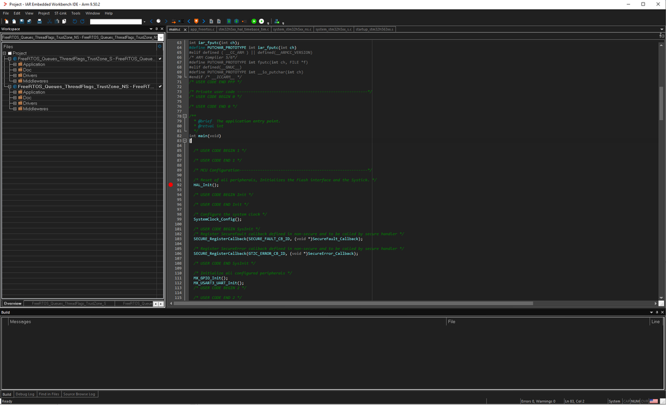Click the Print toolbar icon
Image resolution: width=666 pixels, height=405 pixels.
click(x=39, y=21)
